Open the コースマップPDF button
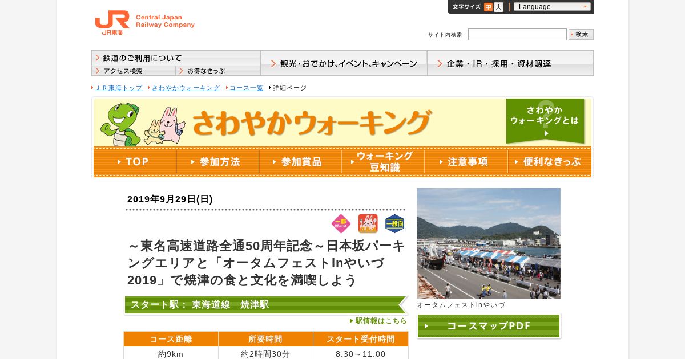The width and height of the screenshot is (685, 359). pyautogui.click(x=489, y=326)
